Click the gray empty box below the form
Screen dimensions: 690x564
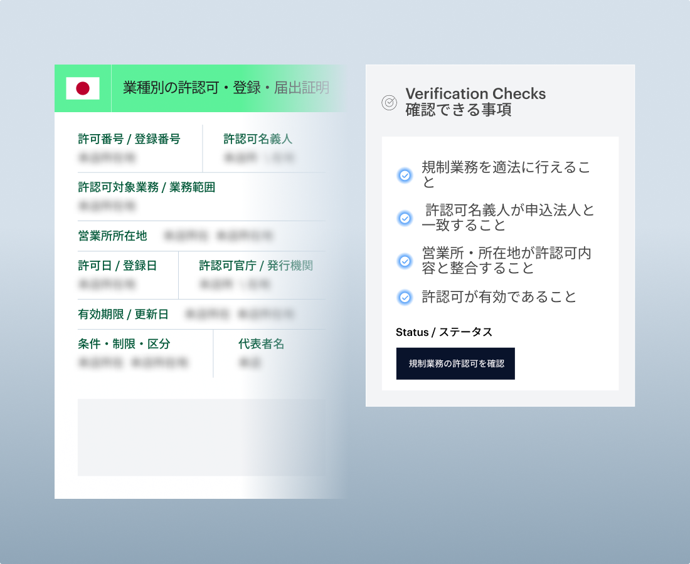[x=202, y=437]
